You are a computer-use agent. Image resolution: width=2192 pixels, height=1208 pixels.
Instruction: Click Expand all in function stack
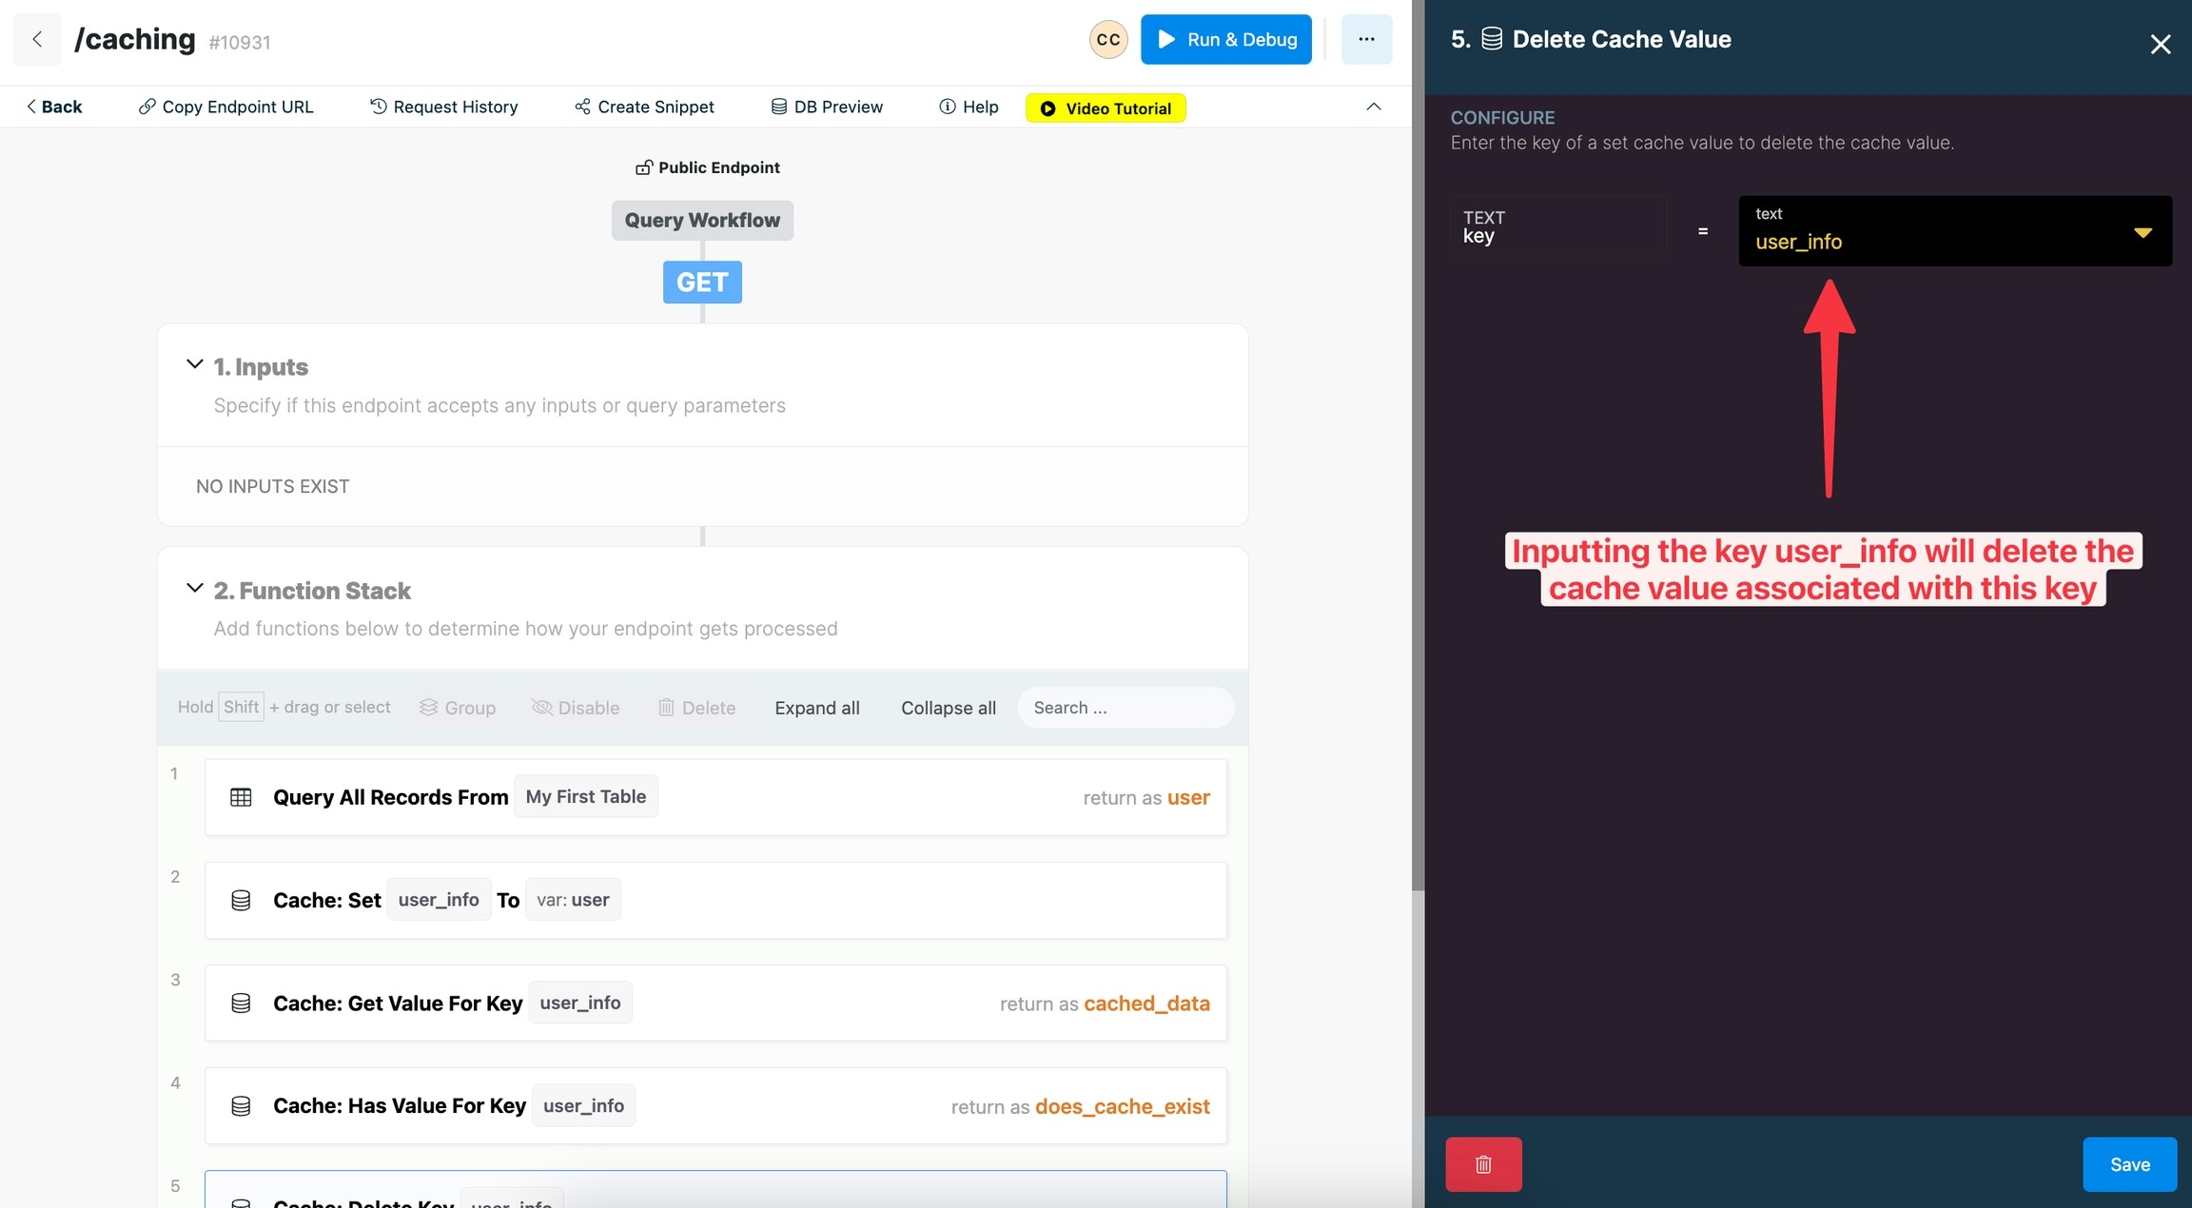816,708
